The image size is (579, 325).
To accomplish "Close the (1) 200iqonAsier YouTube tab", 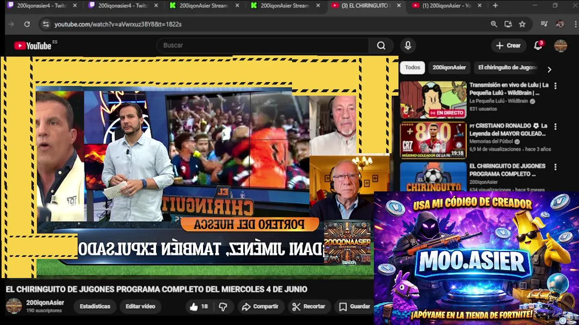I will (479, 5).
